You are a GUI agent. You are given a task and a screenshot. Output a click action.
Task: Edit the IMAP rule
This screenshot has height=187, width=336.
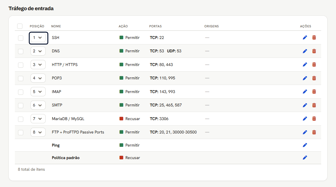pyautogui.click(x=305, y=92)
